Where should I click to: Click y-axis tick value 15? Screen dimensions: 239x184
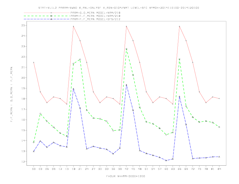(x=23, y=130)
